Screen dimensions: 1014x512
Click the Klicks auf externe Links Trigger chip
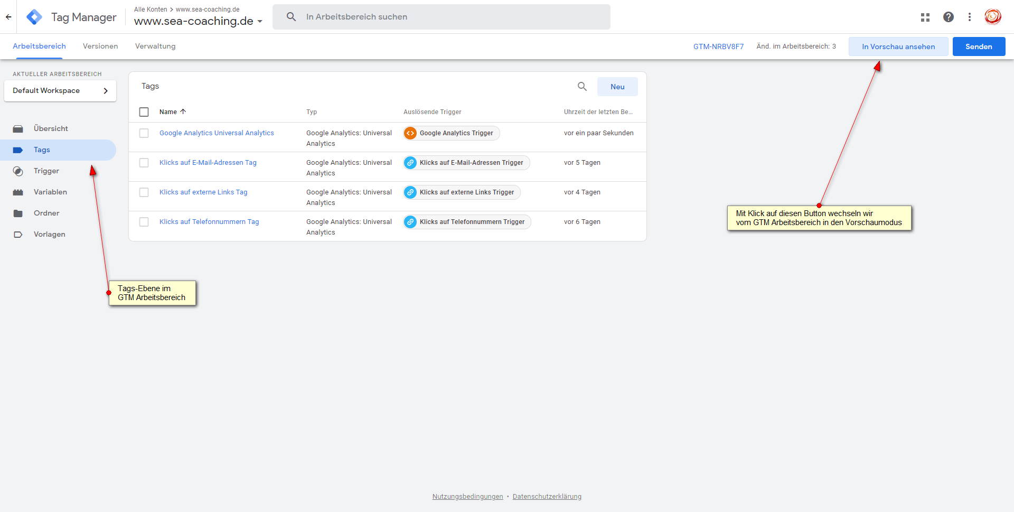click(462, 192)
